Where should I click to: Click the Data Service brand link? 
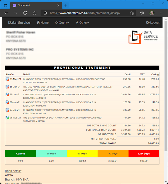click(19, 23)
